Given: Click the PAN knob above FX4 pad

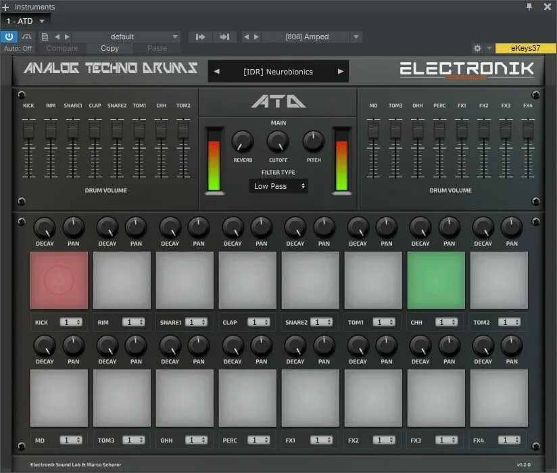Looking at the screenshot, I should tap(512, 346).
